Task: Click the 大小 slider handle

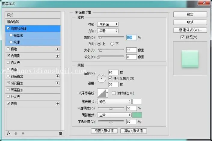Action: (101, 50)
